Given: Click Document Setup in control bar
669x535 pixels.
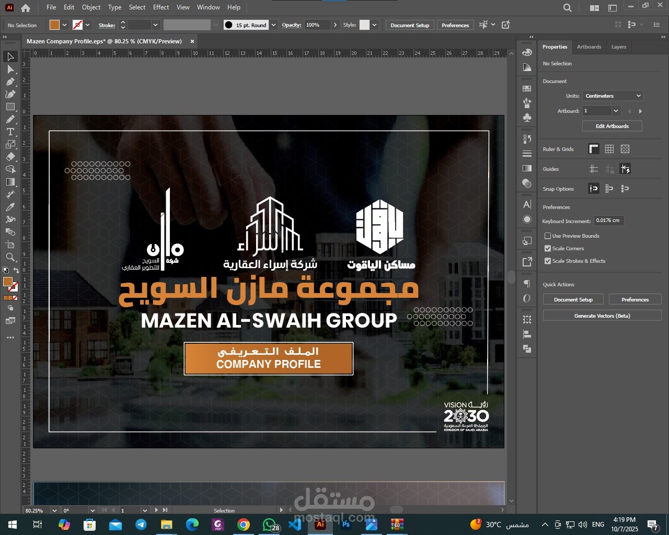Looking at the screenshot, I should coord(410,25).
